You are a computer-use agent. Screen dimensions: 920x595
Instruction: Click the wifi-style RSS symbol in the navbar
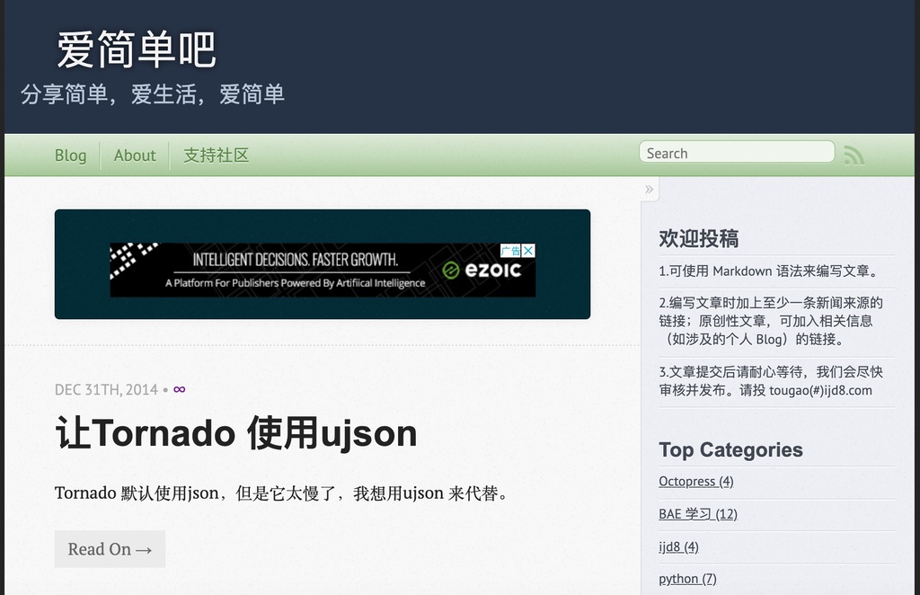(854, 155)
